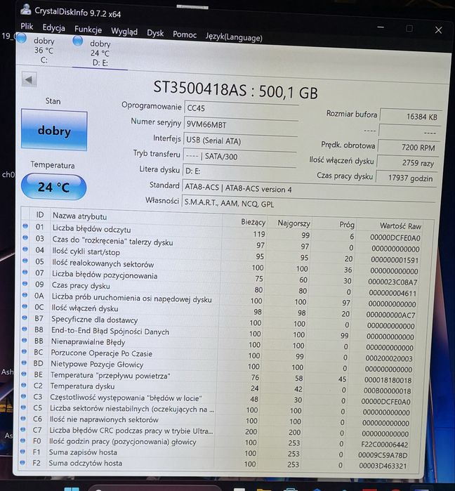Open the Wygląd menu

[124, 32]
